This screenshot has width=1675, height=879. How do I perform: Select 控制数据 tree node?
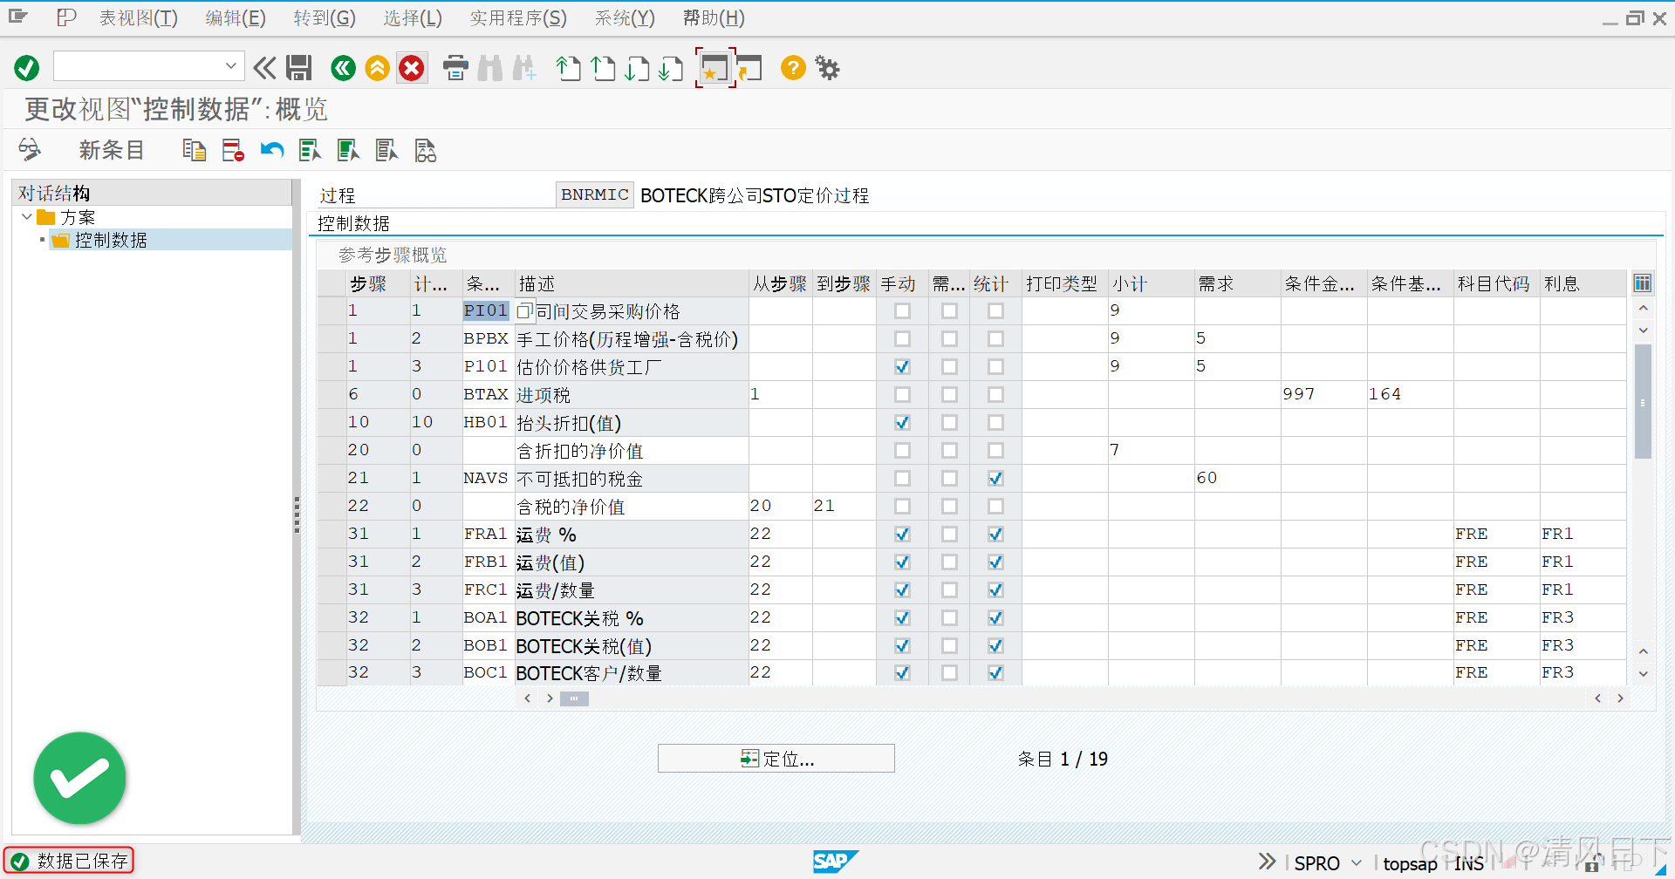click(x=110, y=240)
